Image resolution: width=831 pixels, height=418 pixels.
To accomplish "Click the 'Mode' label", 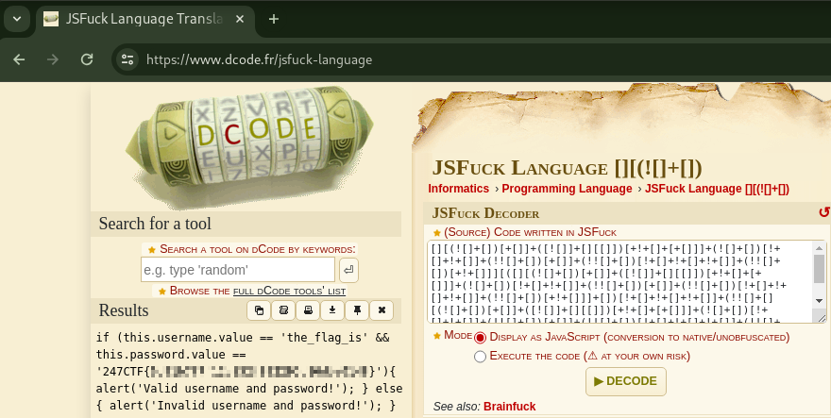I will coord(458,335).
